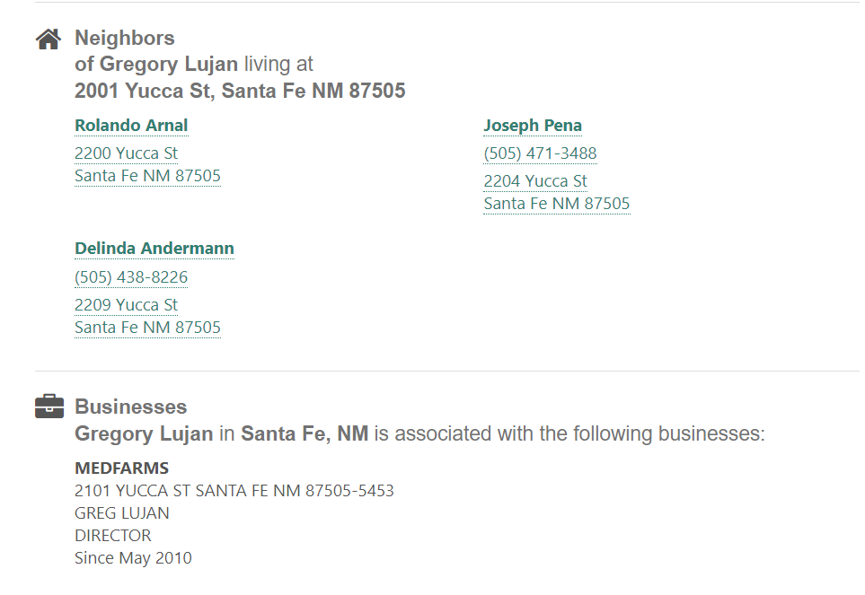Click phone number (505) 471-3488
The image size is (865, 595).
click(540, 153)
